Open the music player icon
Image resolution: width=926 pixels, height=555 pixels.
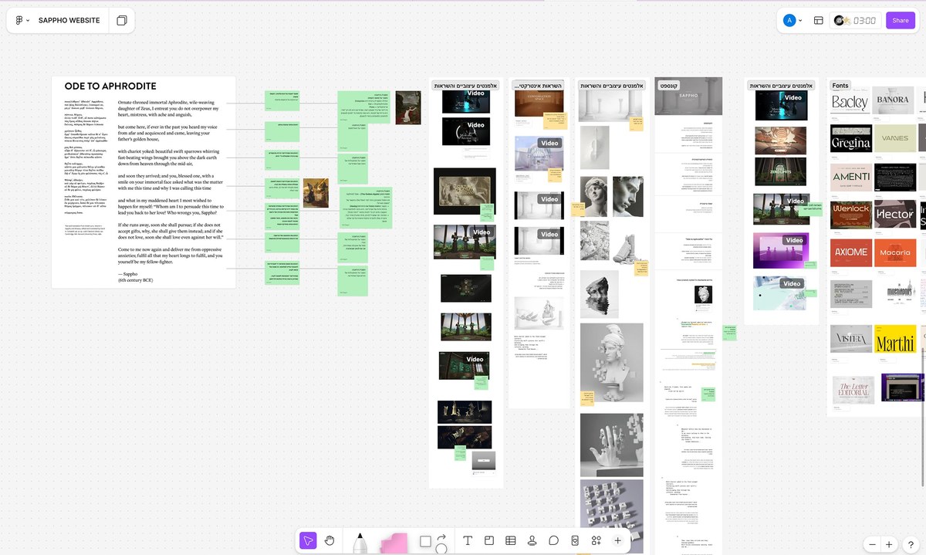point(842,21)
